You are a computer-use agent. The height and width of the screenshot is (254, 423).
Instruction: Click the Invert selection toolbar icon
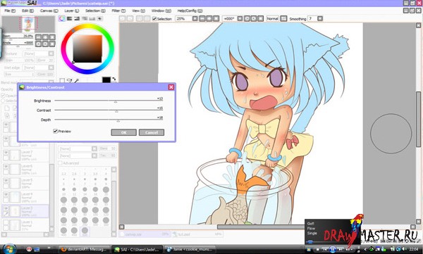[x=147, y=18]
